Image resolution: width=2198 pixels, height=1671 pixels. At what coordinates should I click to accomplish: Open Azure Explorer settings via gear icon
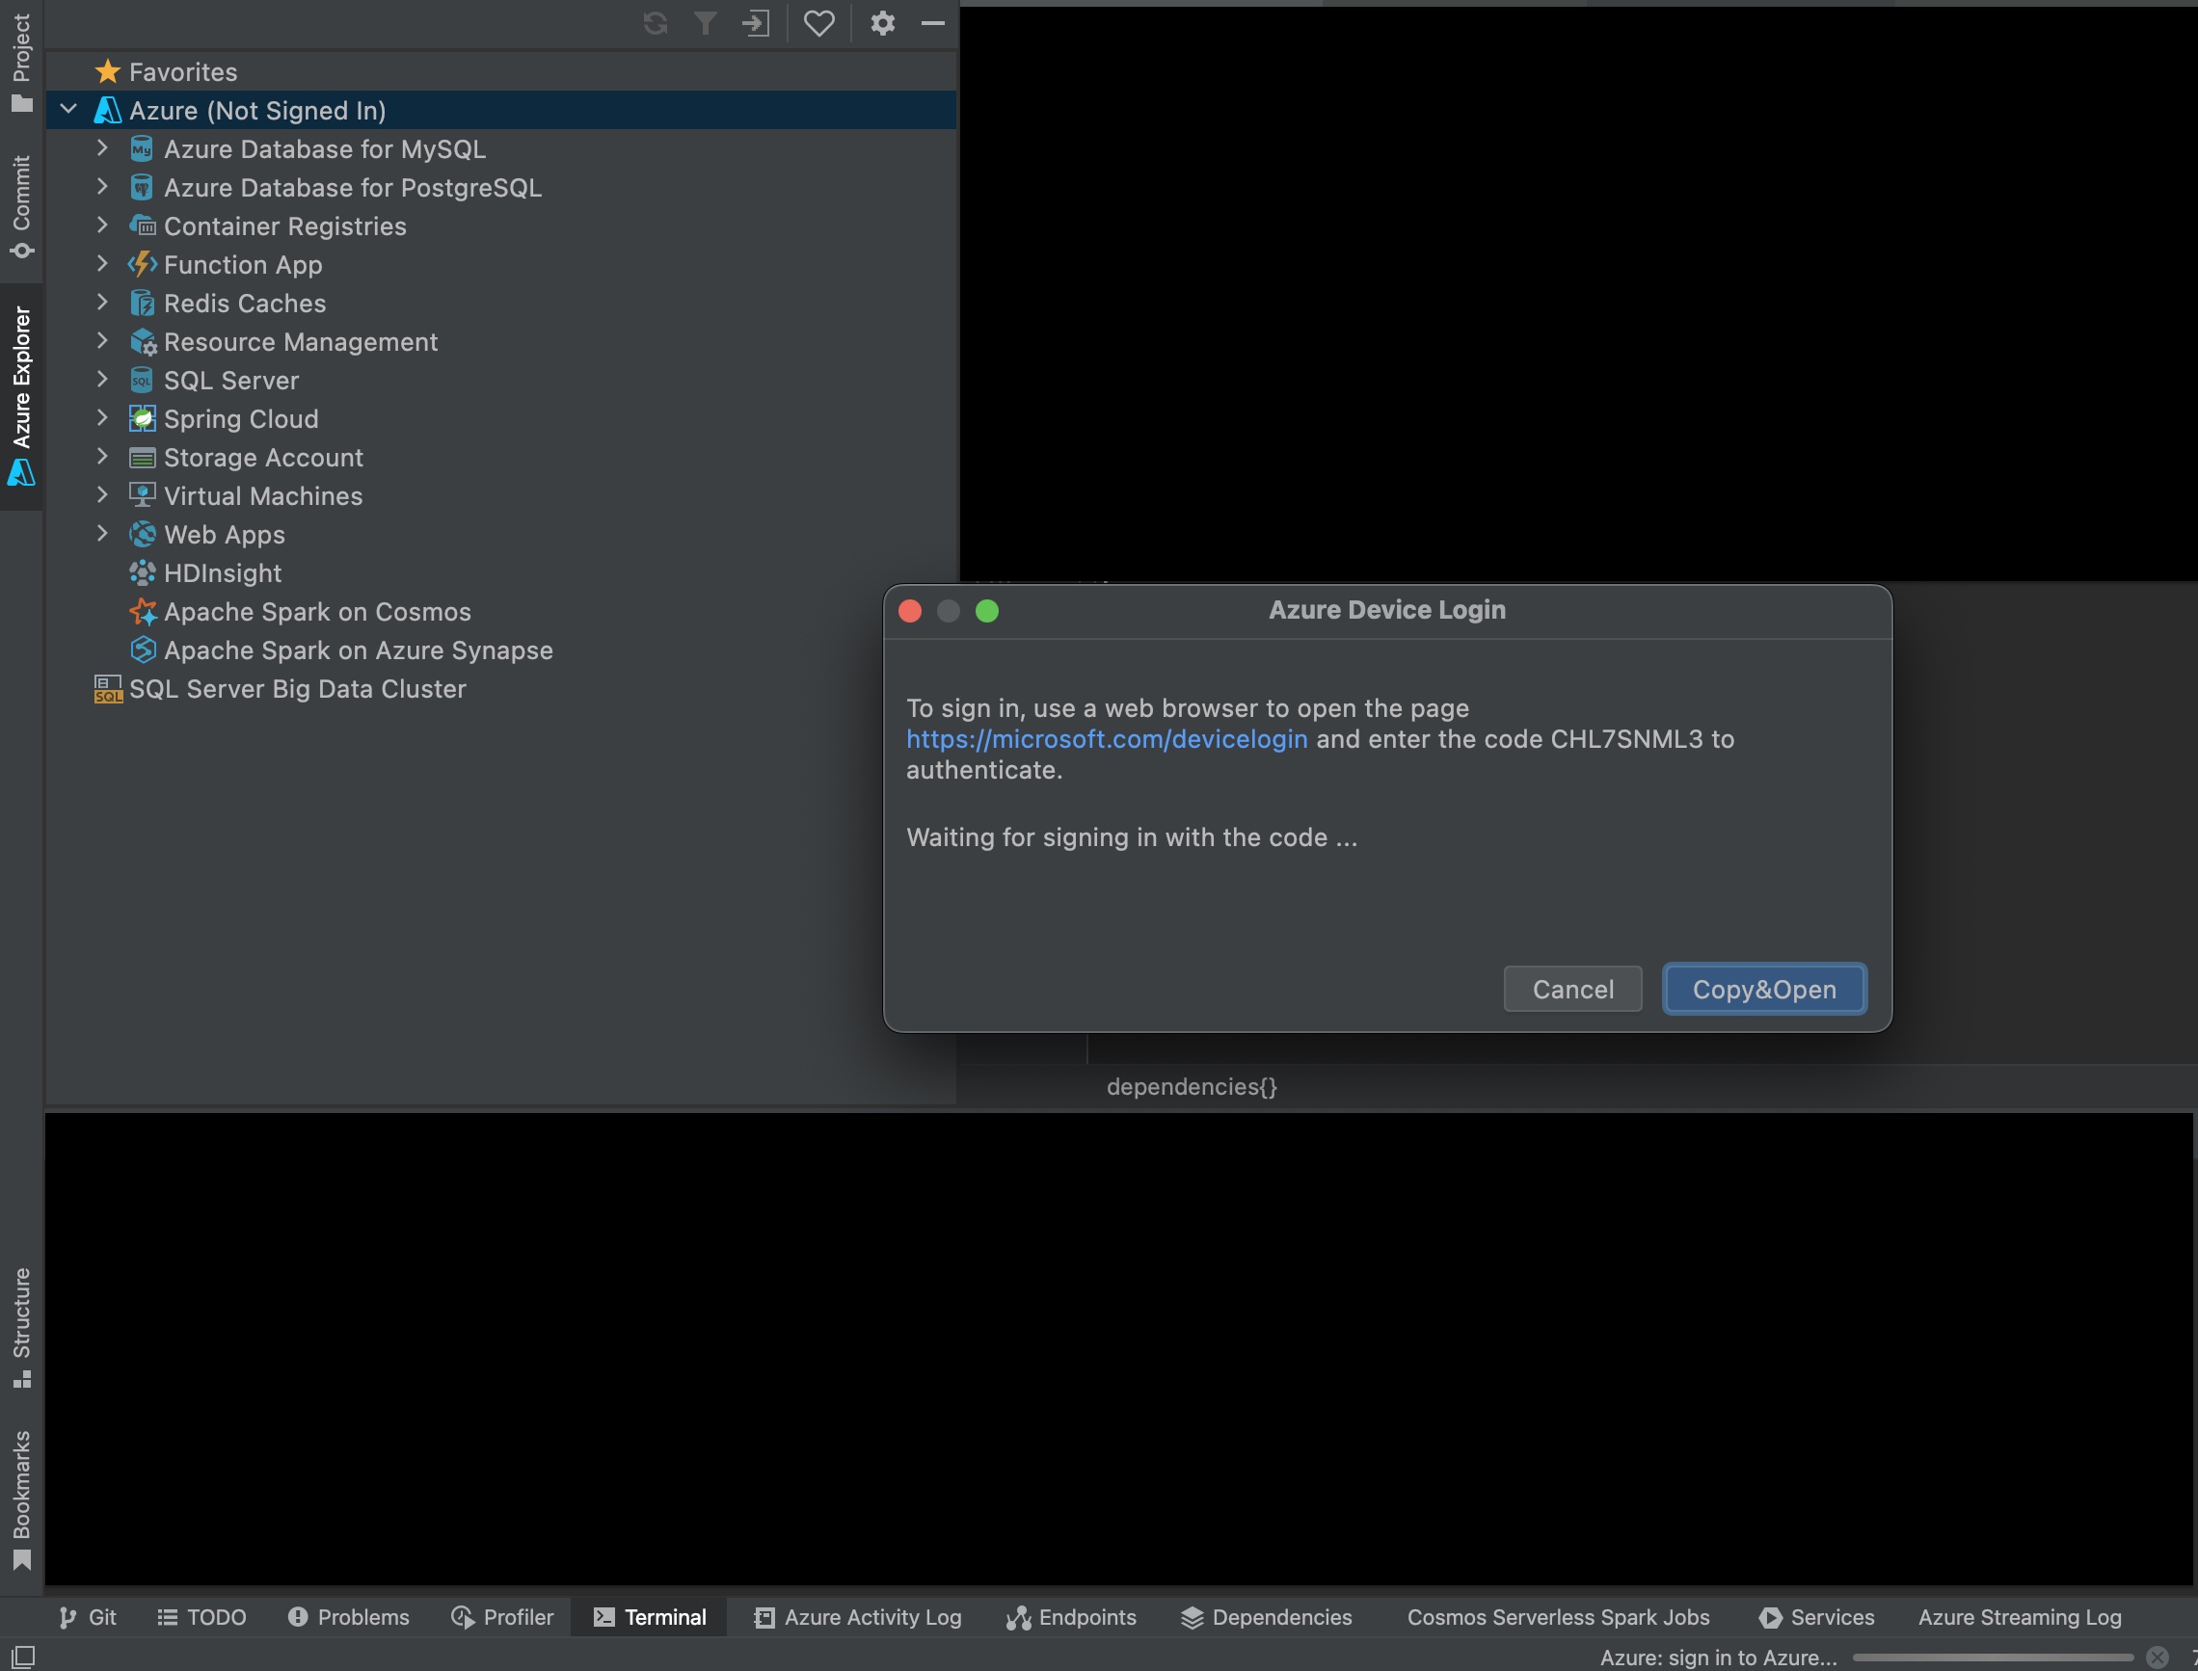pyautogui.click(x=881, y=23)
